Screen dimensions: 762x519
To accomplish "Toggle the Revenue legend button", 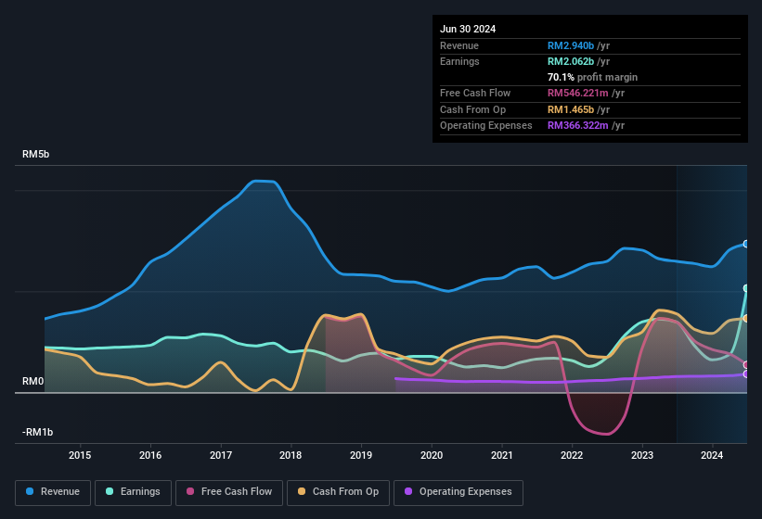I will (x=54, y=491).
